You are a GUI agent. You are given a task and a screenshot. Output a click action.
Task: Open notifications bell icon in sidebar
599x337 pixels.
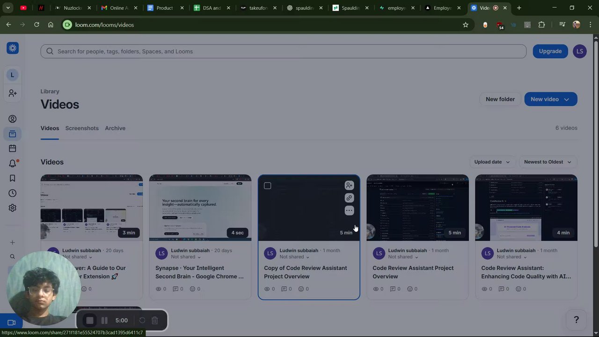pos(13,163)
